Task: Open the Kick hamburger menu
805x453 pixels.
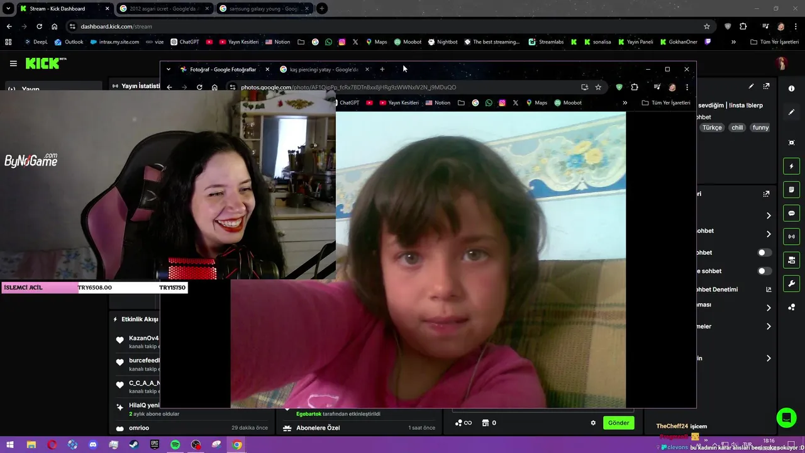Action: coord(13,64)
